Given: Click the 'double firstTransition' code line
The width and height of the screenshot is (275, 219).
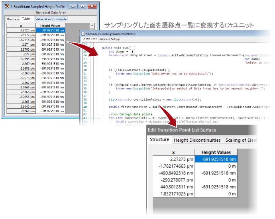Looking at the screenshot, I should (190, 107).
